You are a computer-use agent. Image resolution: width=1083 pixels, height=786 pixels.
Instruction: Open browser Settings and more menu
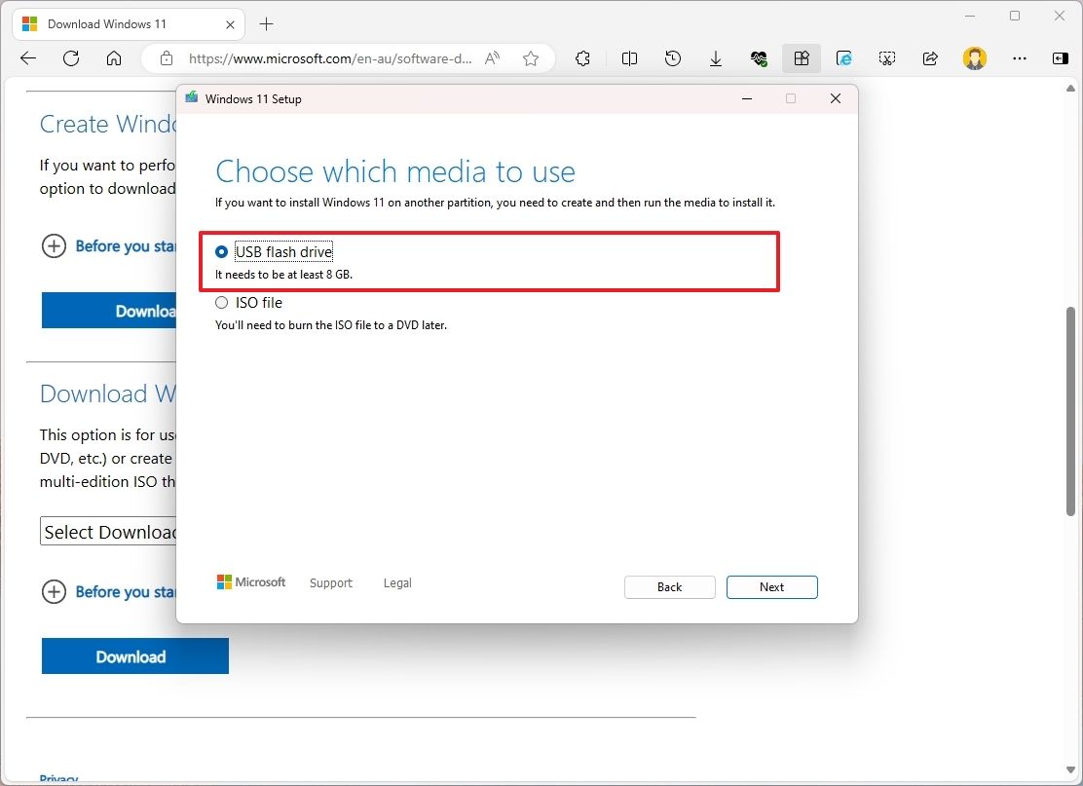coord(1019,58)
